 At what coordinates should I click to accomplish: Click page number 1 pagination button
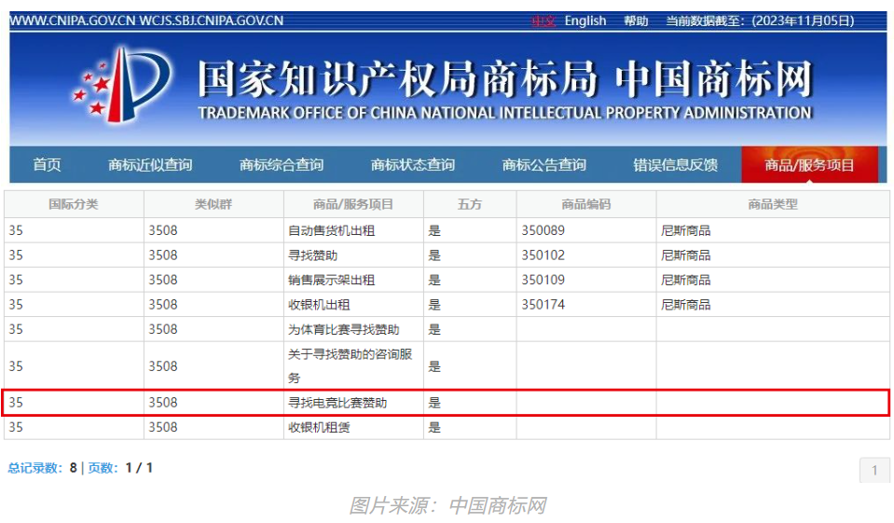pos(873,470)
